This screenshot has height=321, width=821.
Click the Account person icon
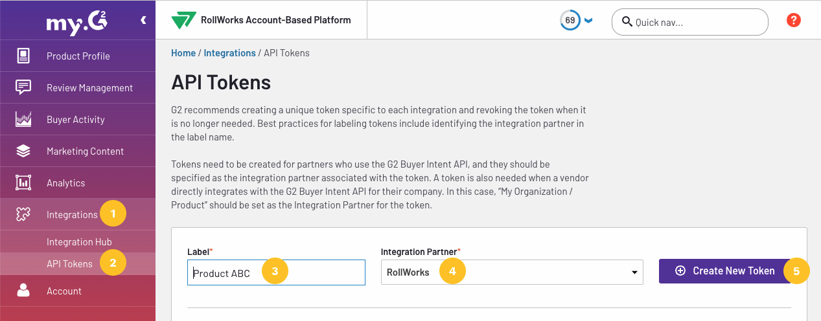pyautogui.click(x=23, y=291)
